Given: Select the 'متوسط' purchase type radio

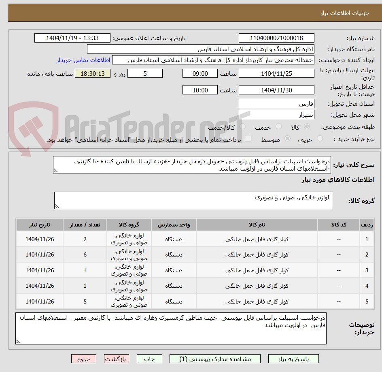Looking at the screenshot, I should point(287,139).
